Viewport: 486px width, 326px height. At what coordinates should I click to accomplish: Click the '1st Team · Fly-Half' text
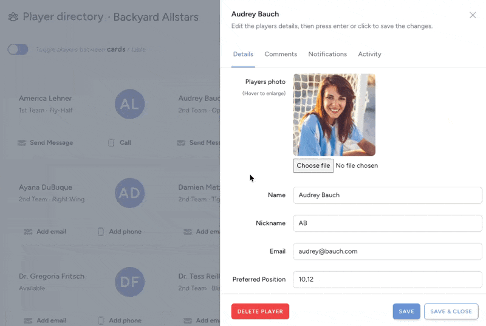pyautogui.click(x=46, y=111)
